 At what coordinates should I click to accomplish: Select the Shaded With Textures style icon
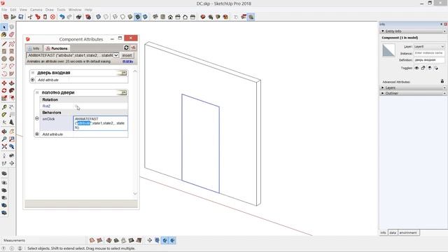pos(138,17)
